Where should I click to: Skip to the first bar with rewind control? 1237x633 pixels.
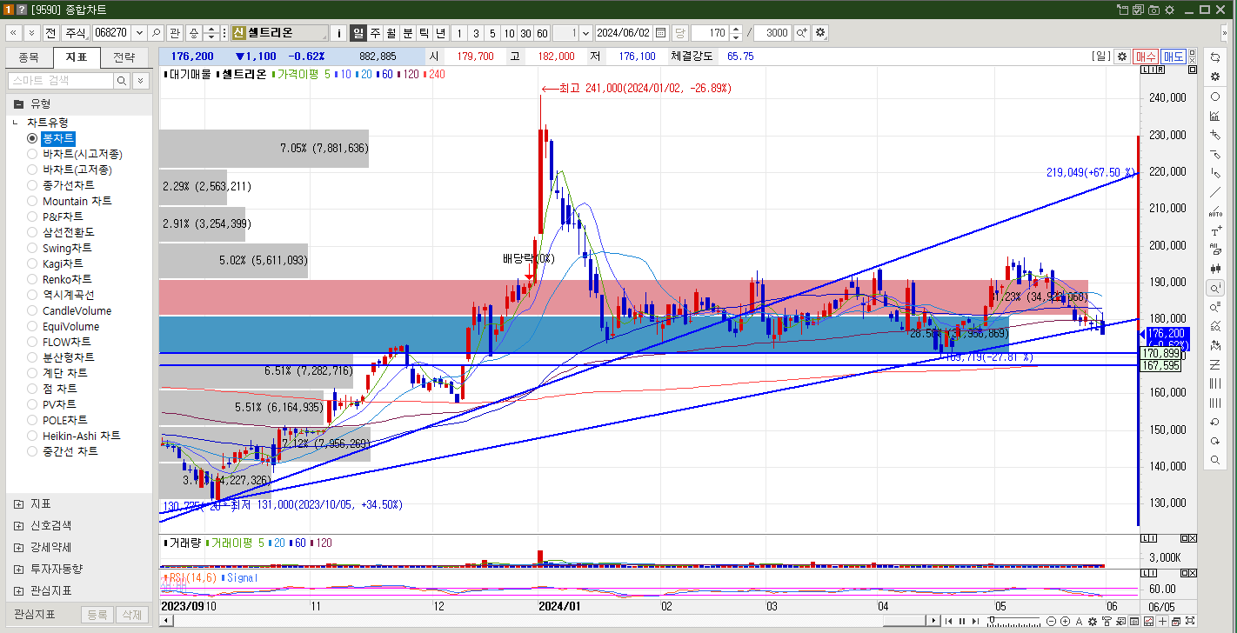click(x=948, y=621)
